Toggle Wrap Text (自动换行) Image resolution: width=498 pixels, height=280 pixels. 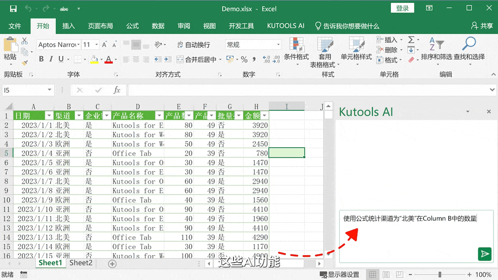[193, 45]
